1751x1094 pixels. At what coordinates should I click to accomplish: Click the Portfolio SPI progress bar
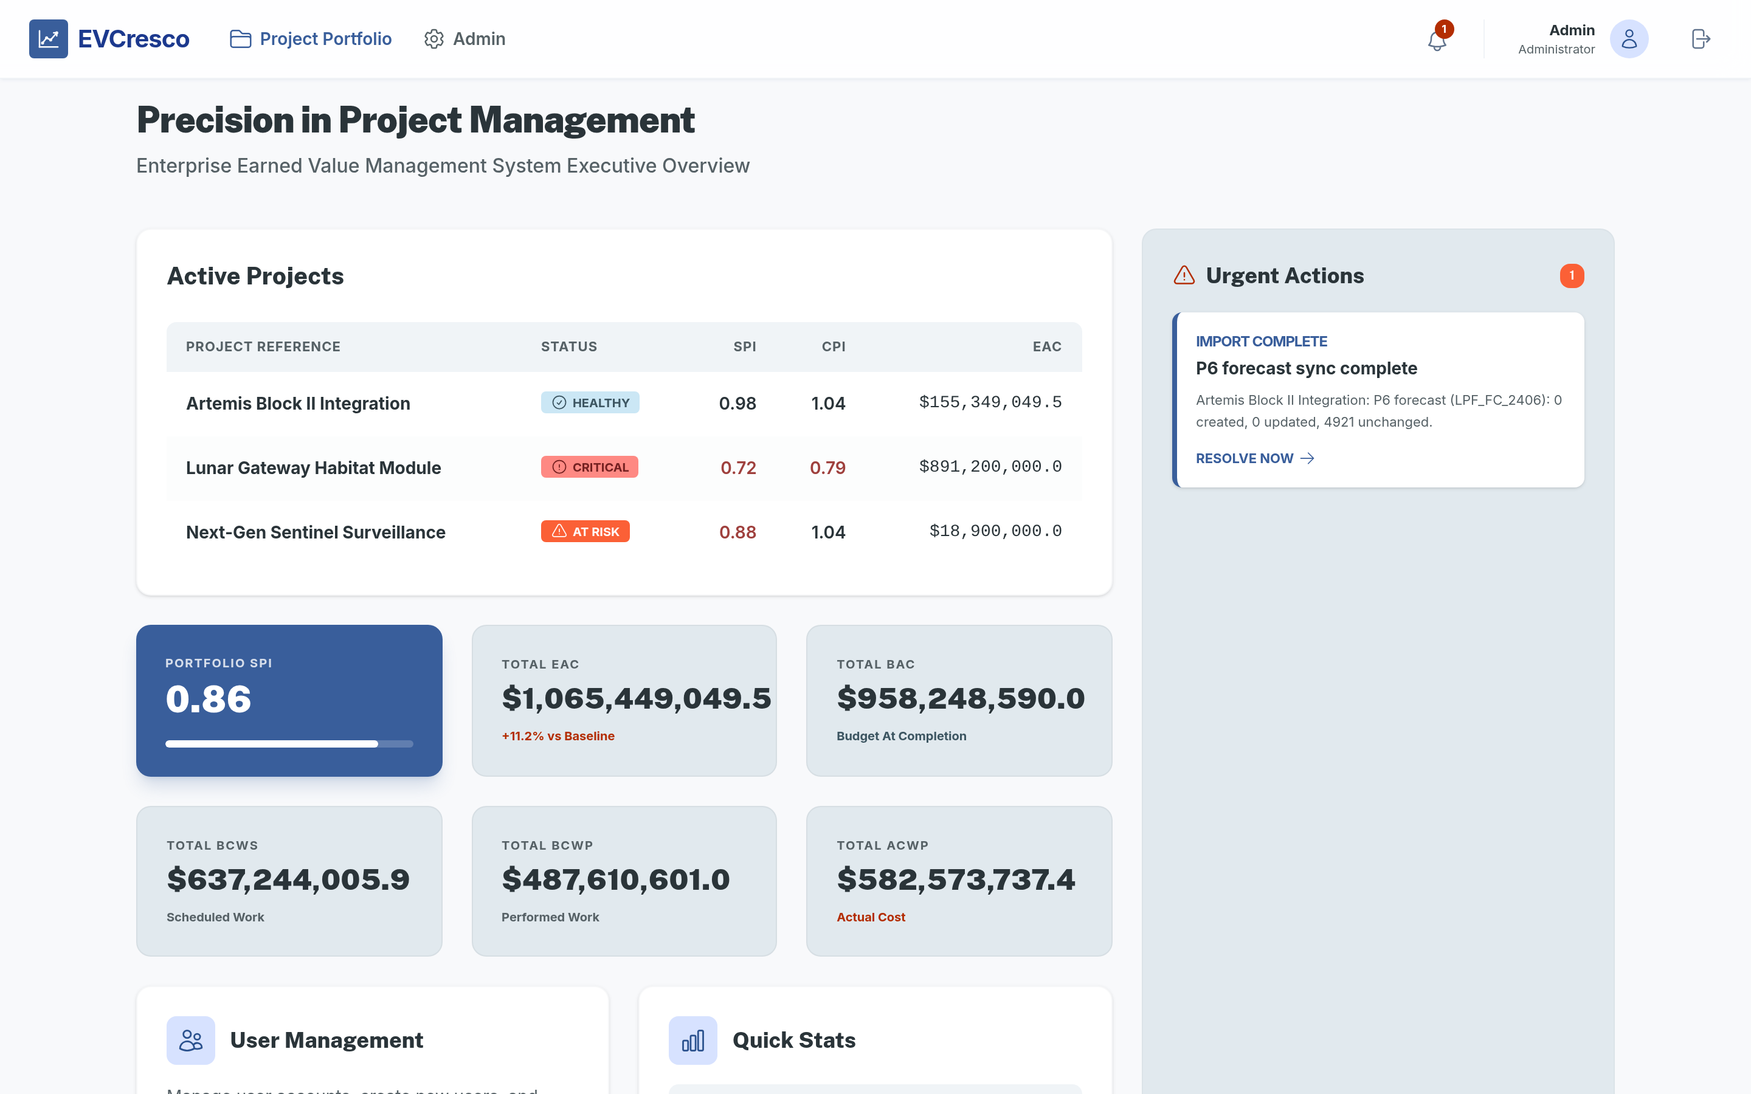[x=289, y=744]
